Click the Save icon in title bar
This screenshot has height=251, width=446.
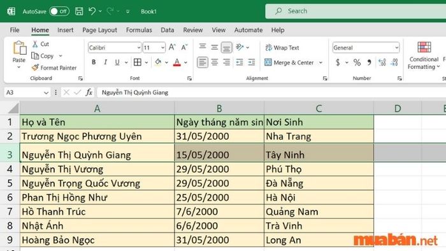click(x=79, y=11)
